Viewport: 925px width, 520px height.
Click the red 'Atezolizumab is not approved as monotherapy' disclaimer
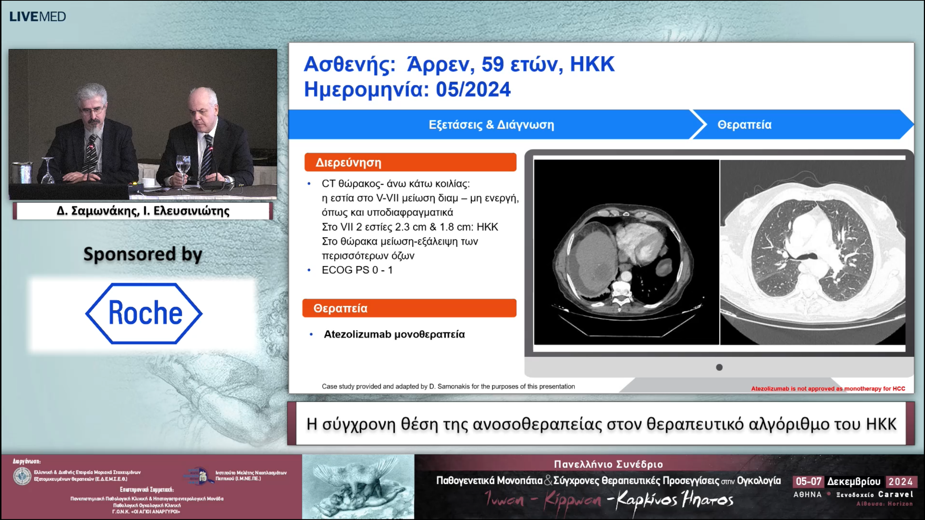[828, 389]
